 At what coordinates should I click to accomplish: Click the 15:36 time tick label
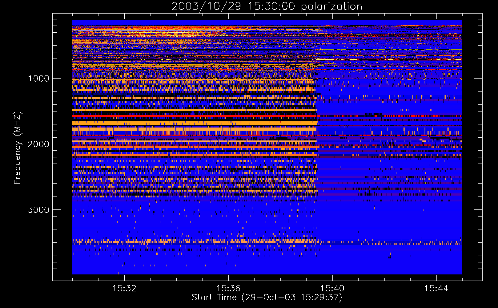point(228,289)
